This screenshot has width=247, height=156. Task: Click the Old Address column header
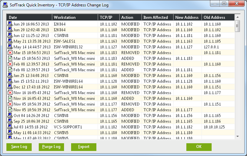[x=218, y=17]
